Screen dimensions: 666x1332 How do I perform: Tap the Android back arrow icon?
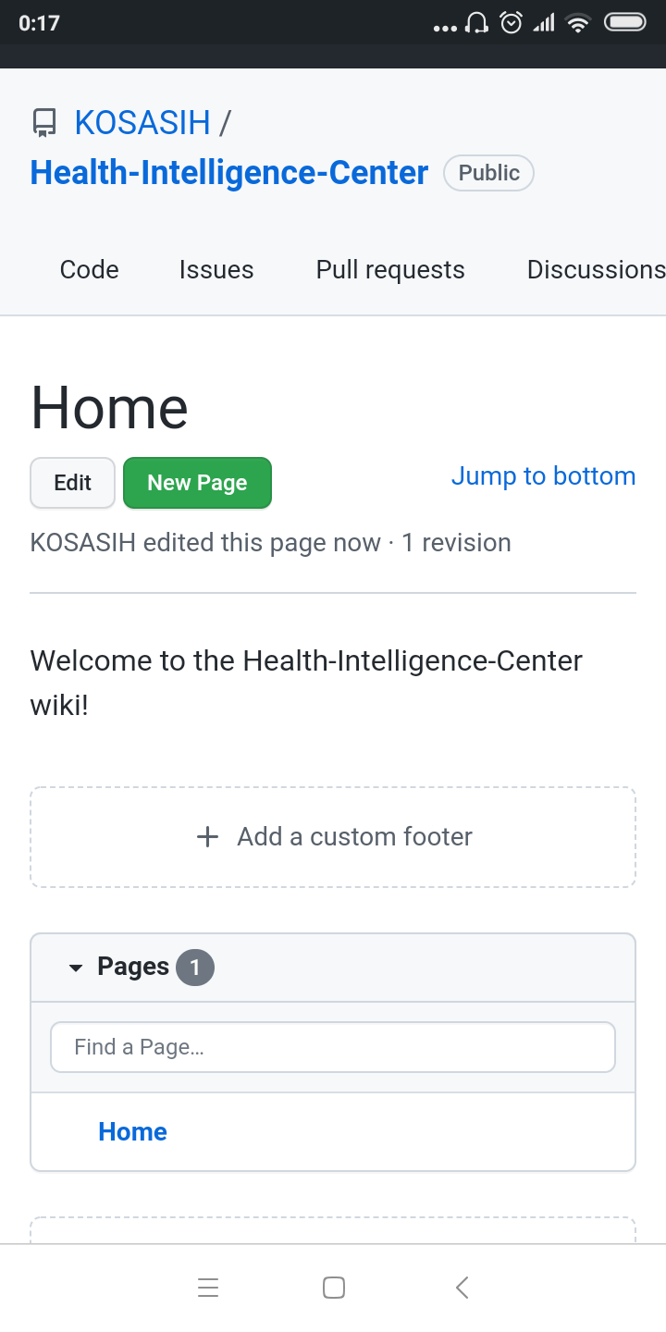click(462, 1288)
